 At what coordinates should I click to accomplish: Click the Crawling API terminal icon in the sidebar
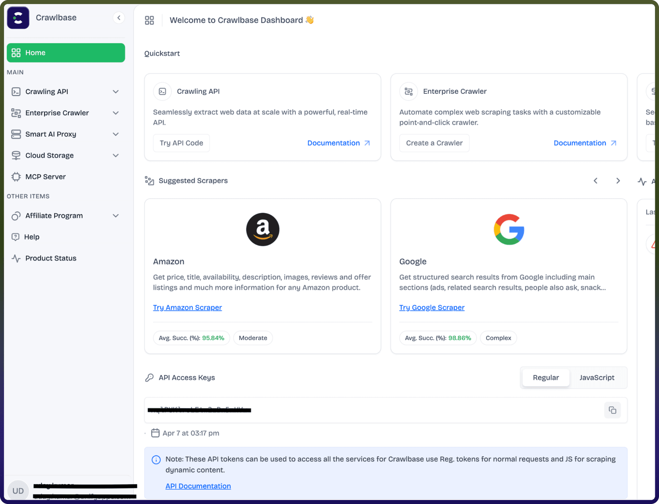16,92
